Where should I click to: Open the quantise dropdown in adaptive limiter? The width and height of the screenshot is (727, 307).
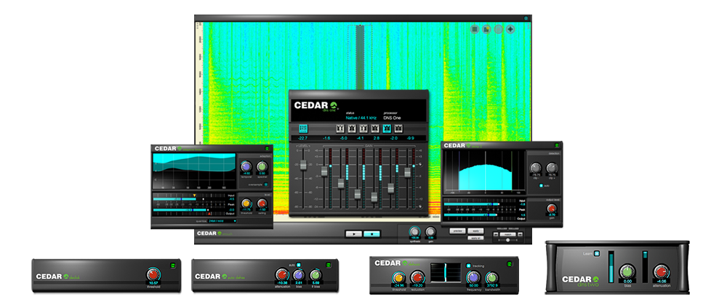pos(222,221)
